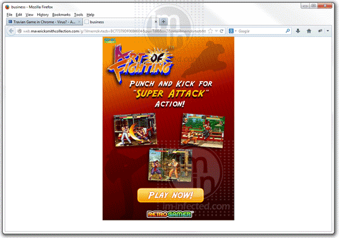Open a new tab with the plus button

click(163, 22)
